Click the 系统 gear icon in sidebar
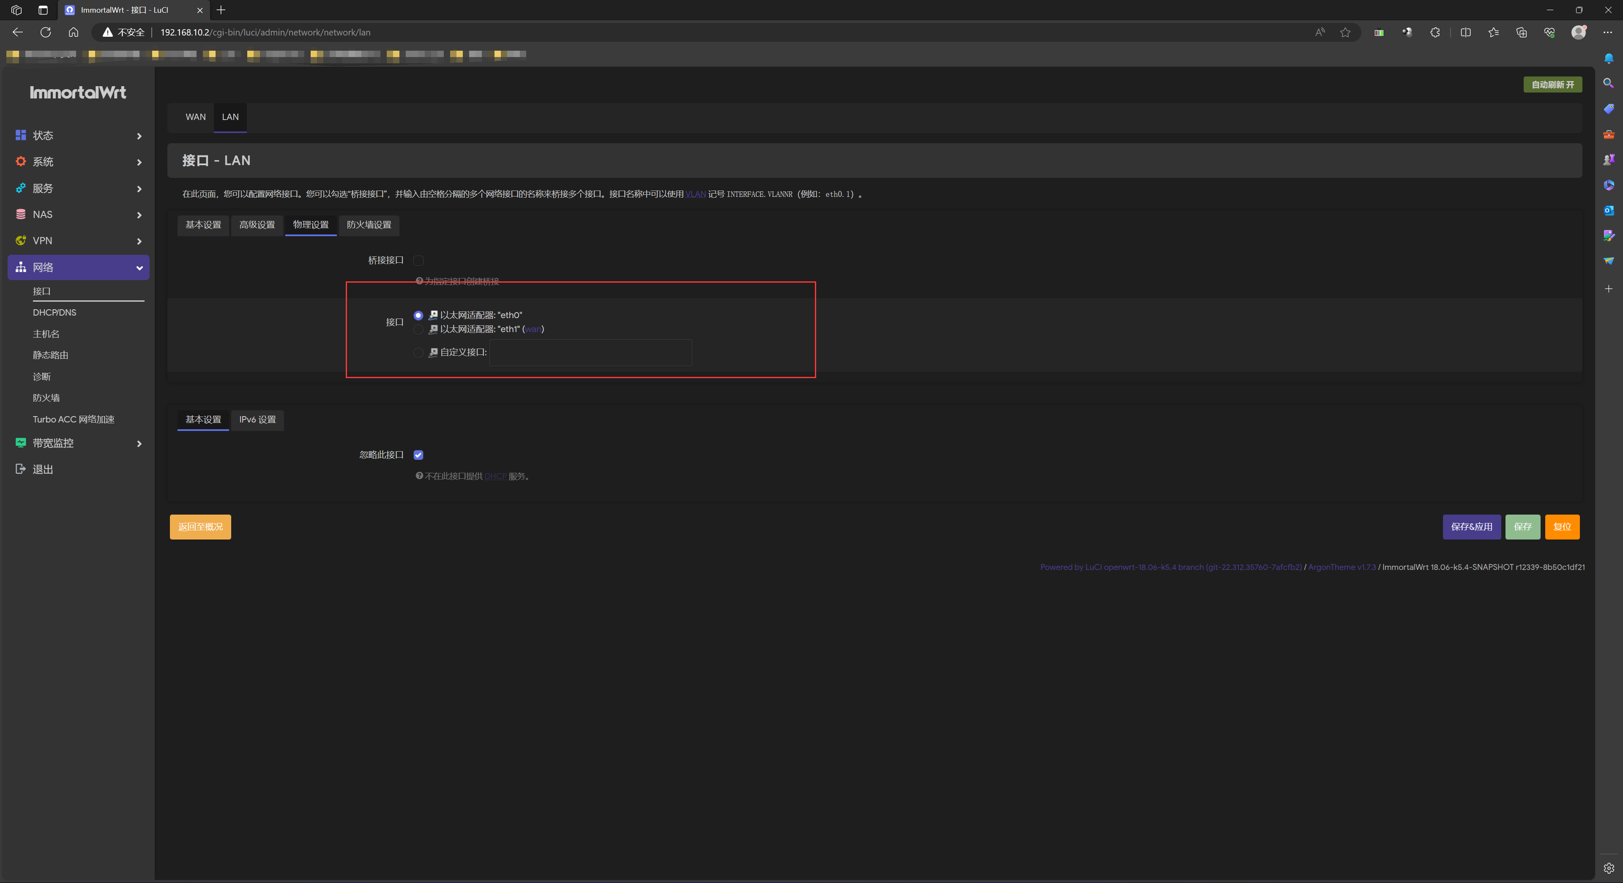1623x883 pixels. pos(21,162)
